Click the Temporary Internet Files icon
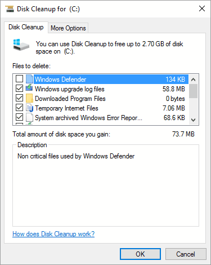211x265 pixels. point(29,108)
